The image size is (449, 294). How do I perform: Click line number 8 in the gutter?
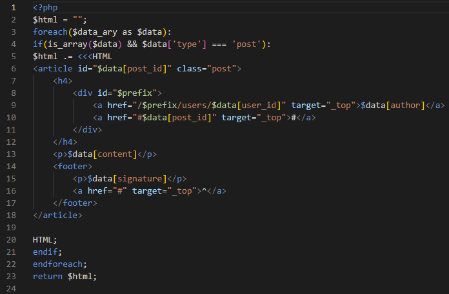point(14,93)
